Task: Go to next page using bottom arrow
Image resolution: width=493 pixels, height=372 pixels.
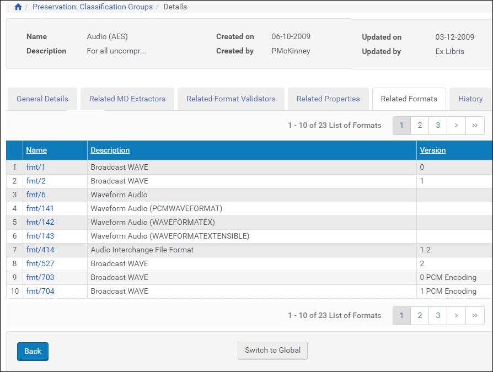Action: point(456,316)
